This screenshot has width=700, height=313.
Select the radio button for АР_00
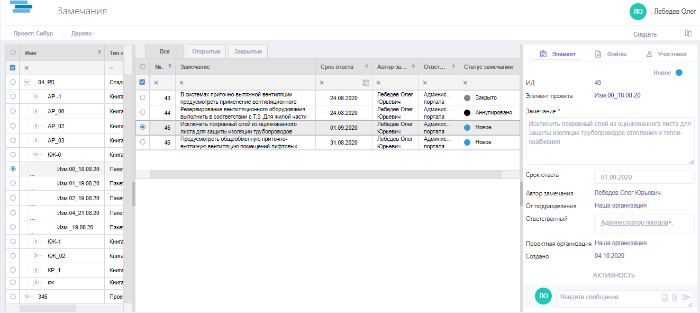click(13, 111)
